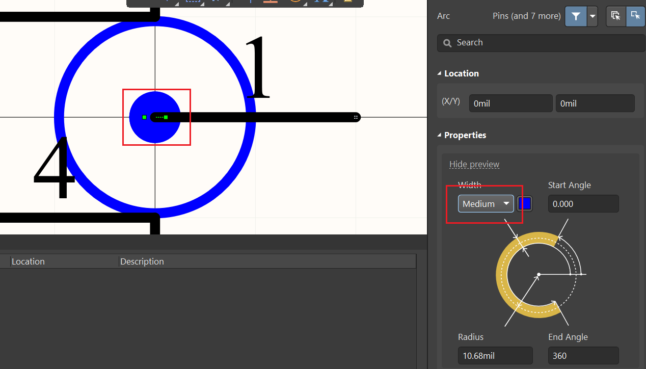Open the Width dropdown set to Medium
646x369 pixels.
tap(486, 204)
